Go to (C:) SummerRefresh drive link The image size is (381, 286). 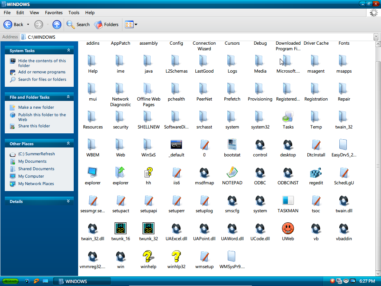[x=36, y=154]
